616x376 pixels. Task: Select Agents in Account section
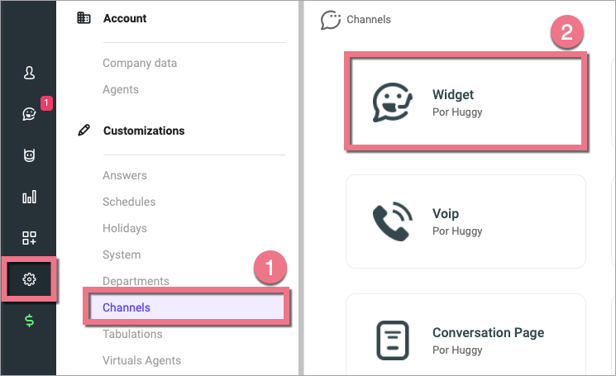pos(121,89)
